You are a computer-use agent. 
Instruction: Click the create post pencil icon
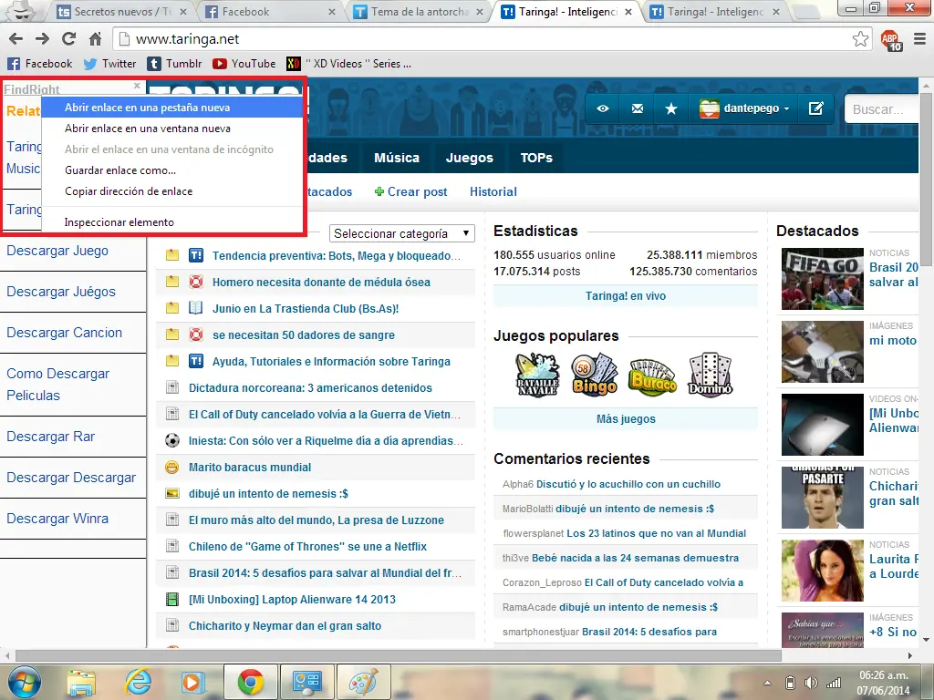[x=816, y=108]
